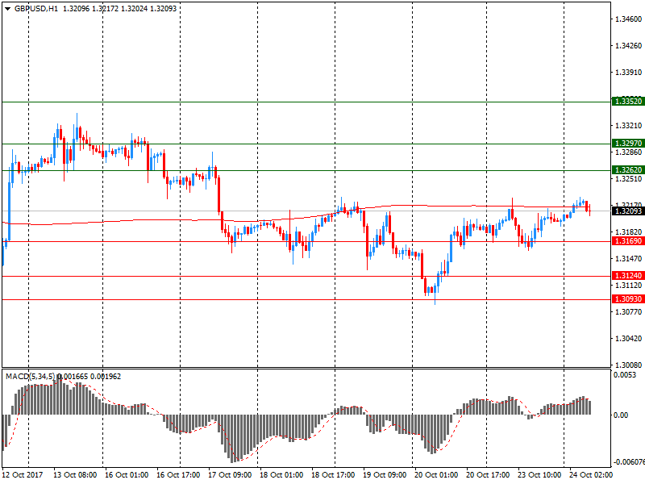The width and height of the screenshot is (645, 484).
Task: Select the 12 Oct 2017 time axis label
Action: pyautogui.click(x=23, y=475)
